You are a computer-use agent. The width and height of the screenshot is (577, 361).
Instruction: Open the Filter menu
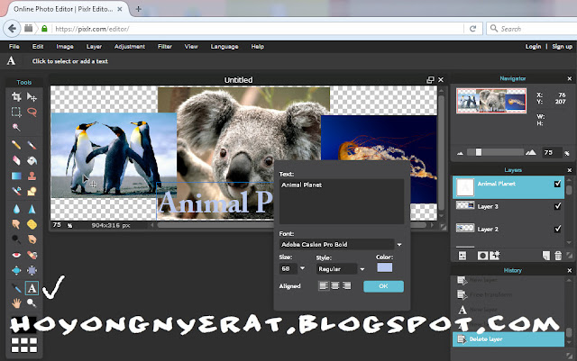click(165, 46)
